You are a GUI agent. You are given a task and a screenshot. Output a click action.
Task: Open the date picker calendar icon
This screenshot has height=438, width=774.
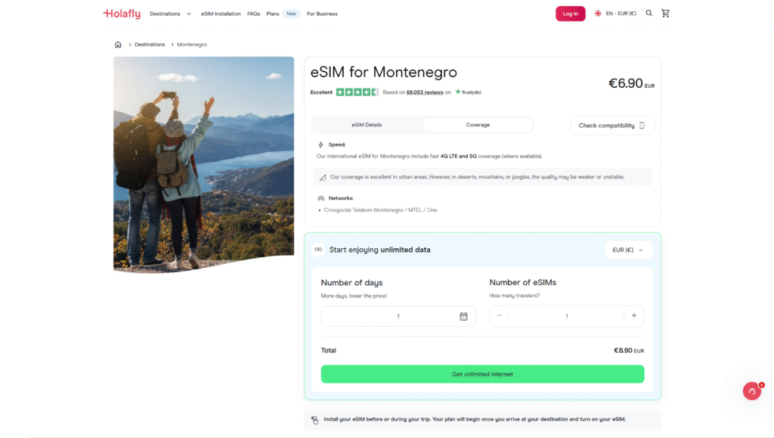(x=464, y=315)
